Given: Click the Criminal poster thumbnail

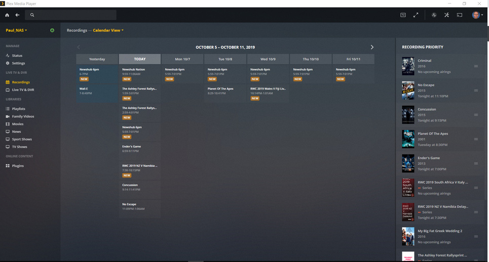Looking at the screenshot, I should coord(408,66).
